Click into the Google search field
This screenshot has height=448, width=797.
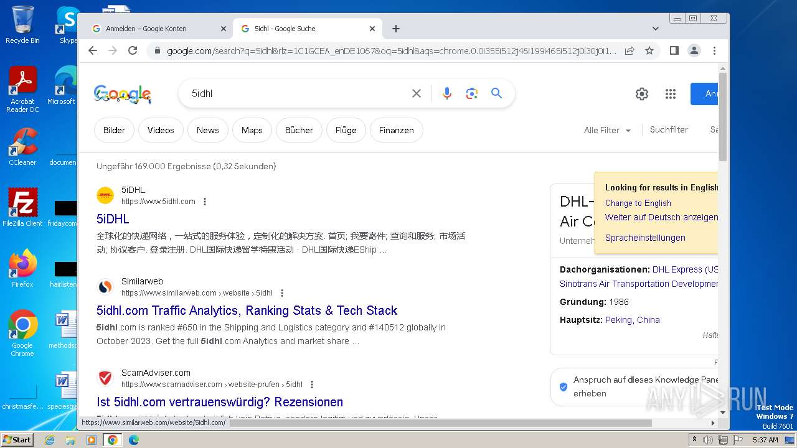298,93
